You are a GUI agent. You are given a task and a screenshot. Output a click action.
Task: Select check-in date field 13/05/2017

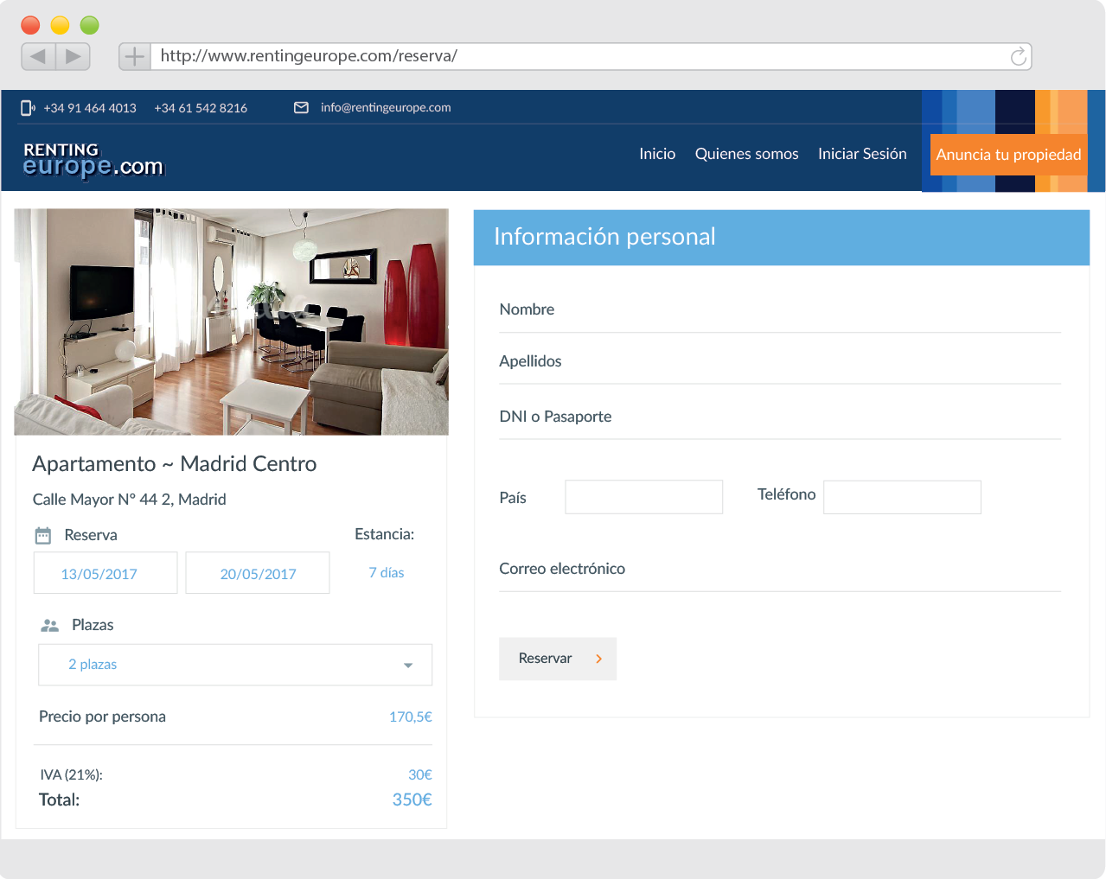point(105,573)
